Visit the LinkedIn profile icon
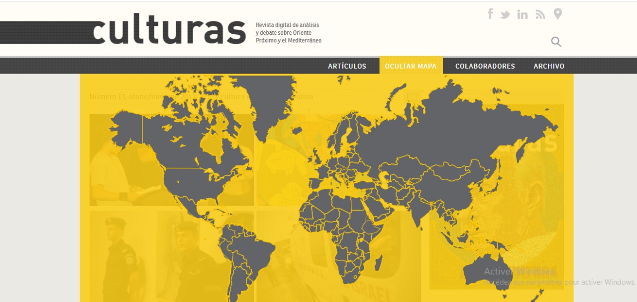Viewport: 637px width, 302px height. (x=522, y=14)
